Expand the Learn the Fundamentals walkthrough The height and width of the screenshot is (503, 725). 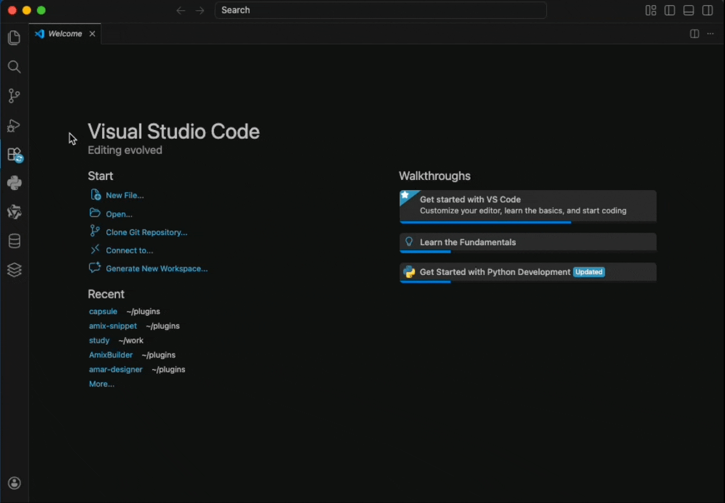468,242
